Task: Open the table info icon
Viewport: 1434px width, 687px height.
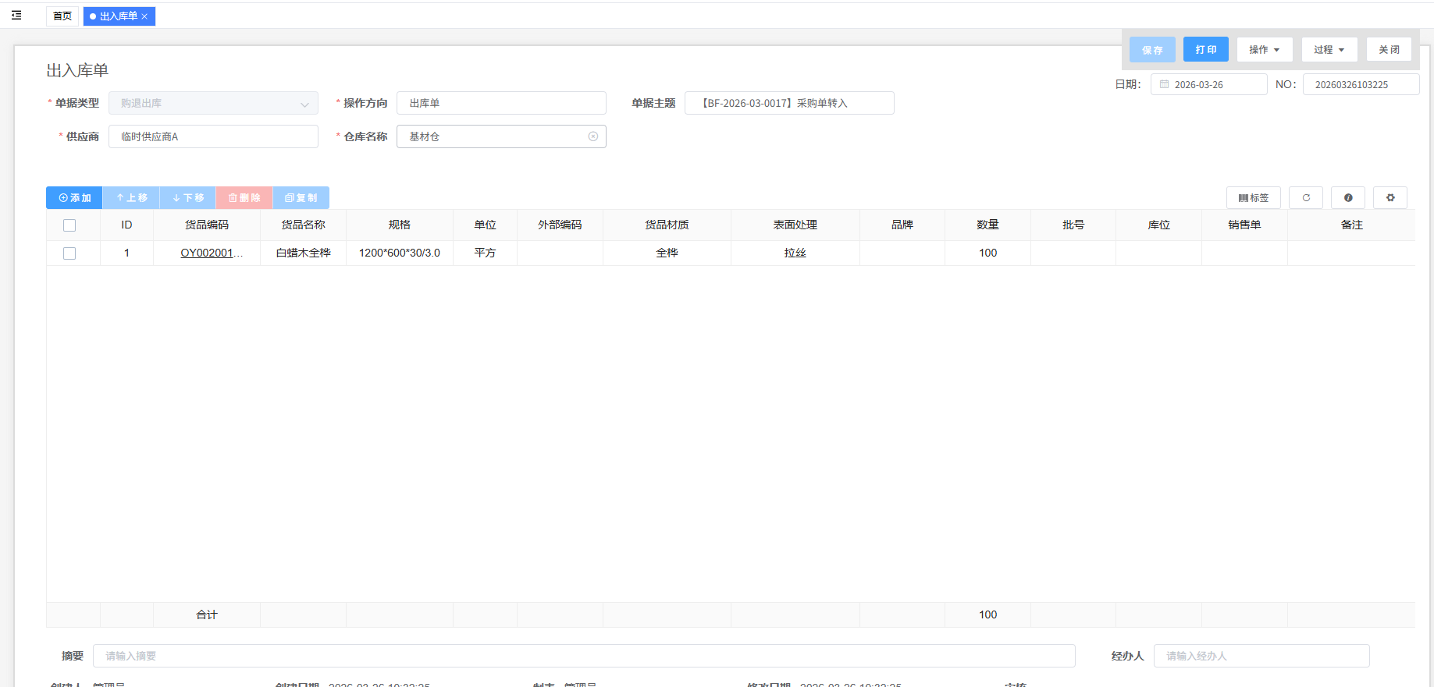Action: pyautogui.click(x=1347, y=198)
